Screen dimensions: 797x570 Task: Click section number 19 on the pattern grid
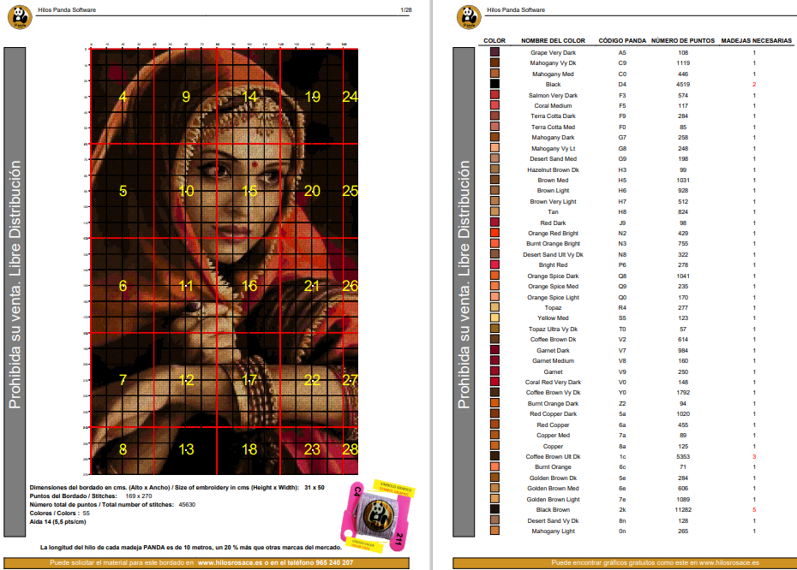pyautogui.click(x=312, y=97)
